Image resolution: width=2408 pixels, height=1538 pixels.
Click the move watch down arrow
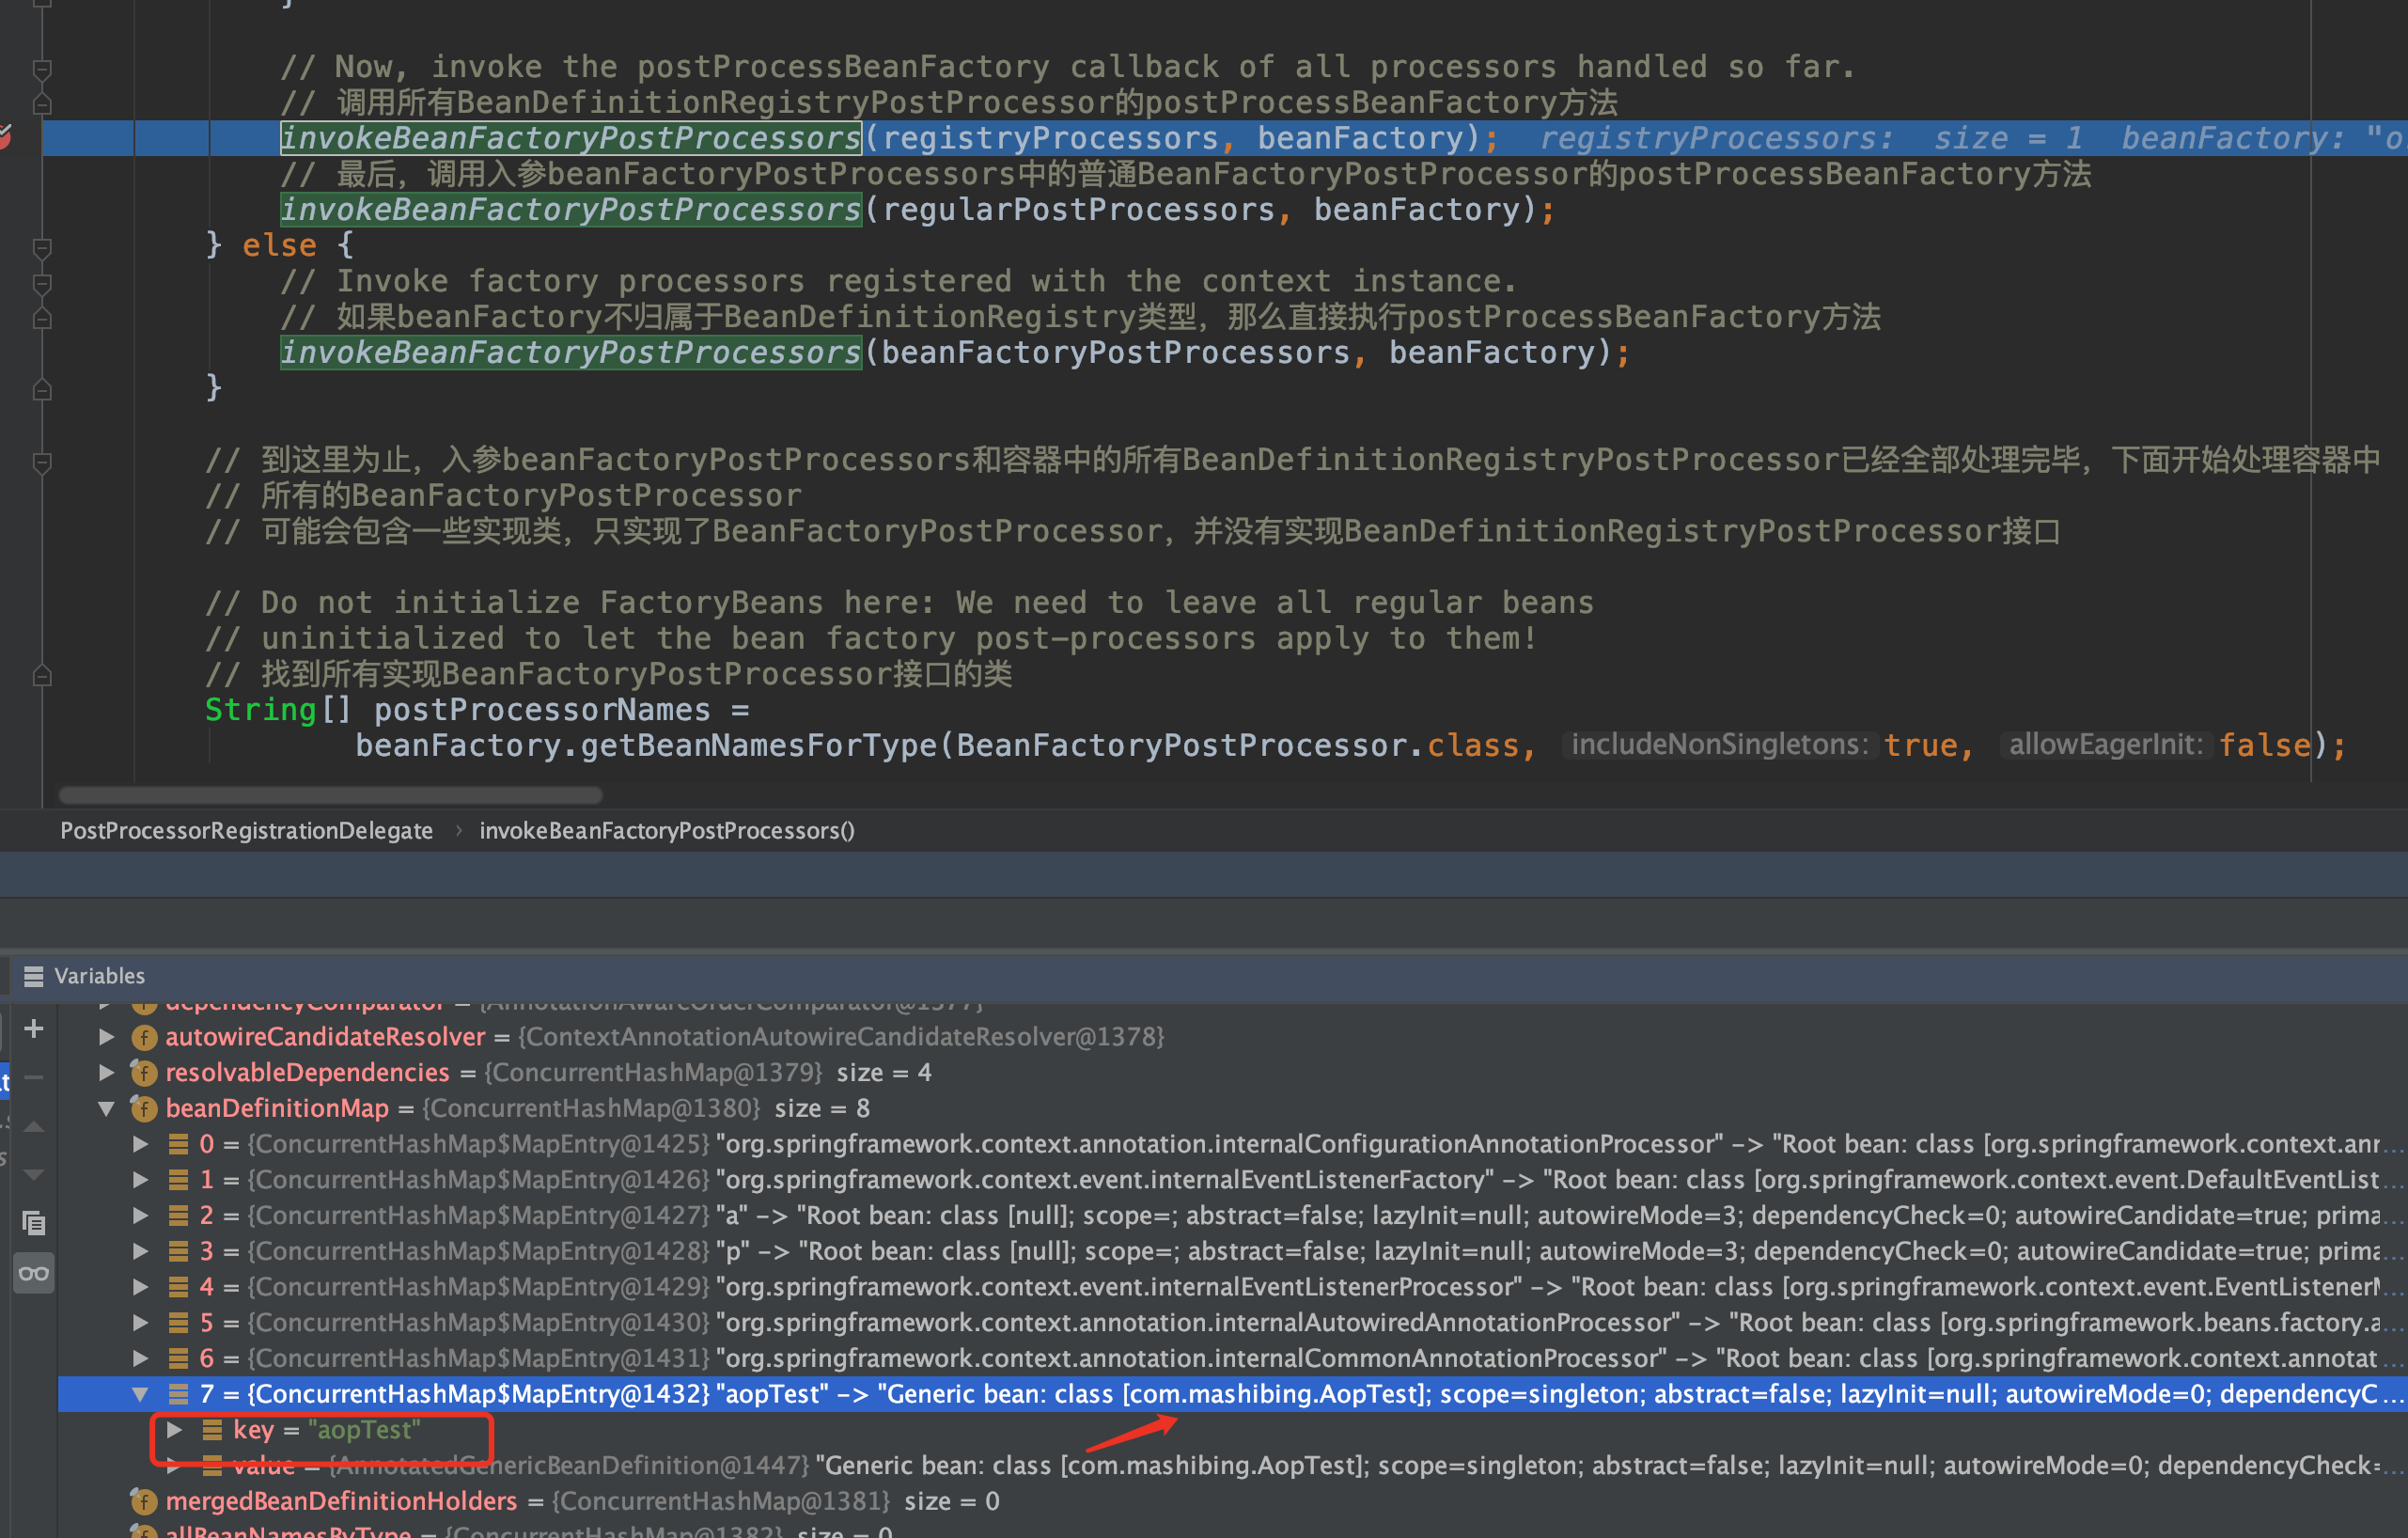[33, 1174]
